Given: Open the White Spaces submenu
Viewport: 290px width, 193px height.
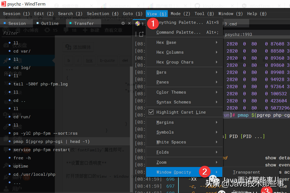Looking at the screenshot, I should (184, 142).
